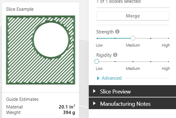Click the Advanced link text
This screenshot has width=176, height=118.
coord(111,78)
